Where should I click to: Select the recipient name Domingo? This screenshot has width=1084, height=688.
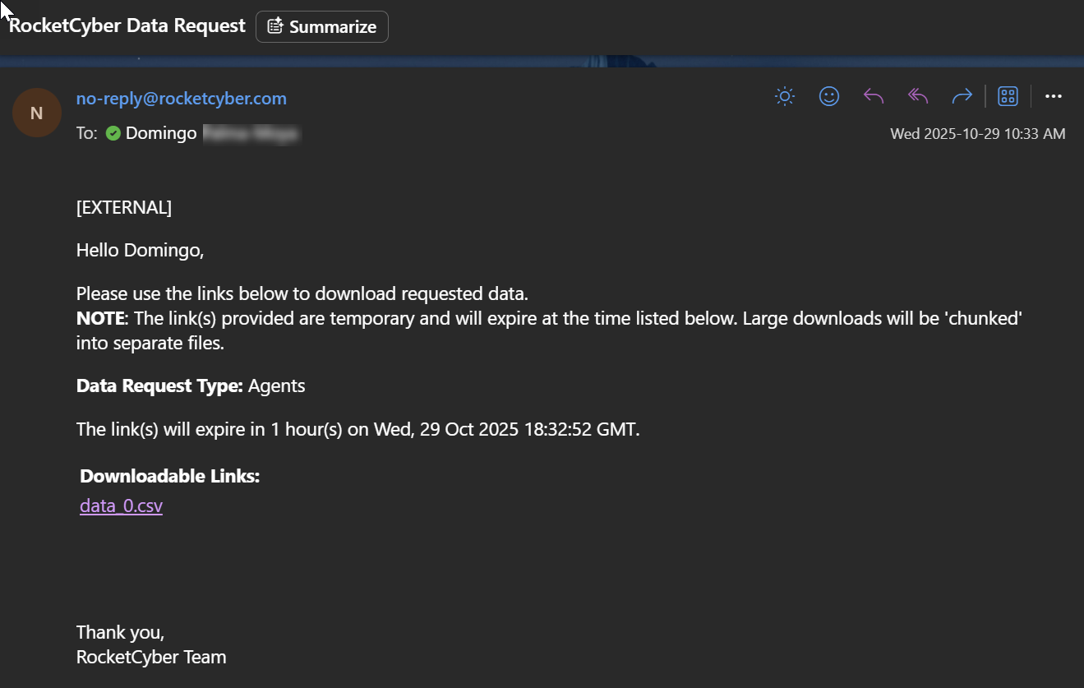161,133
